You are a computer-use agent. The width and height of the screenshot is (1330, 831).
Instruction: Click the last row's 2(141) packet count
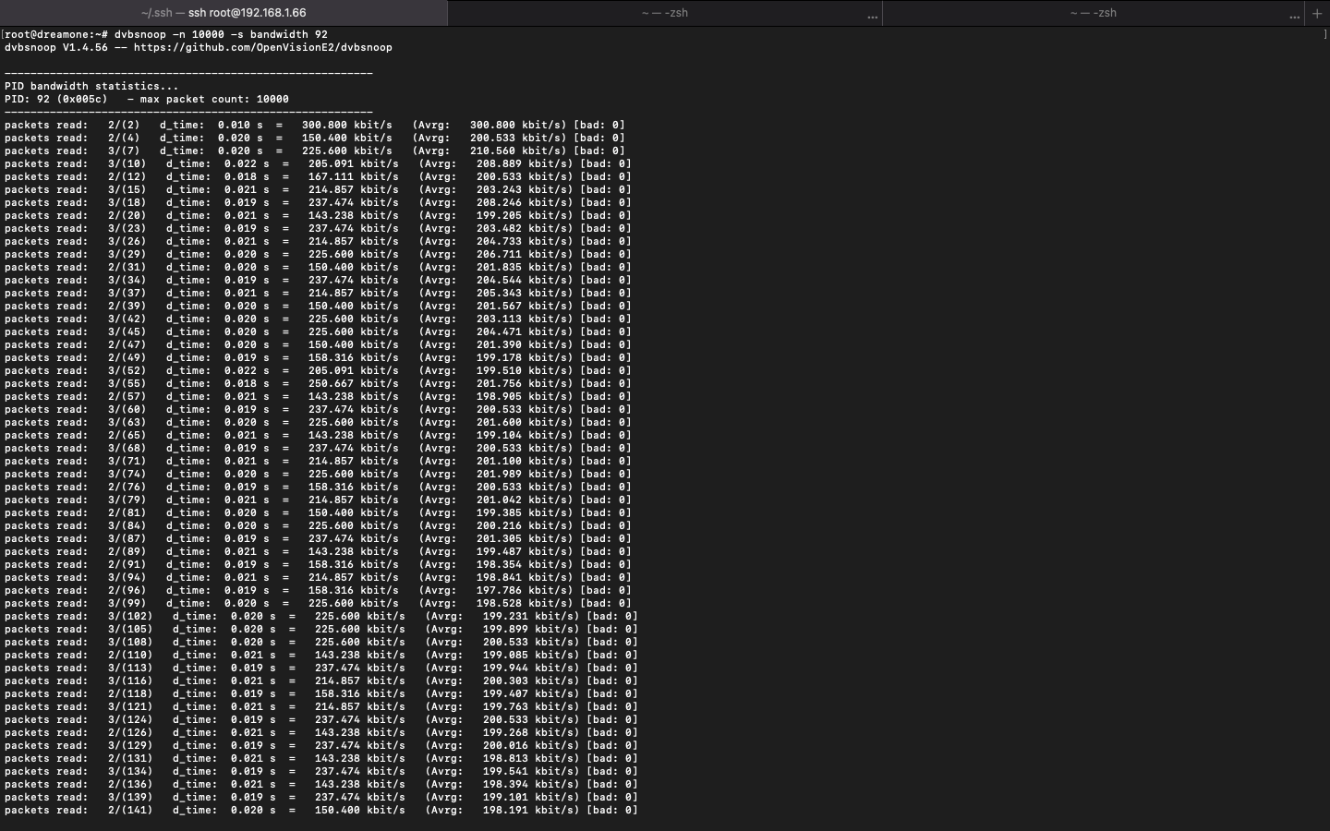130,810
